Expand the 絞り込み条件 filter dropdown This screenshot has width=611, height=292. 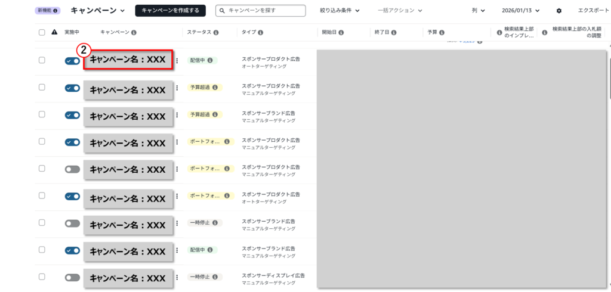click(340, 11)
